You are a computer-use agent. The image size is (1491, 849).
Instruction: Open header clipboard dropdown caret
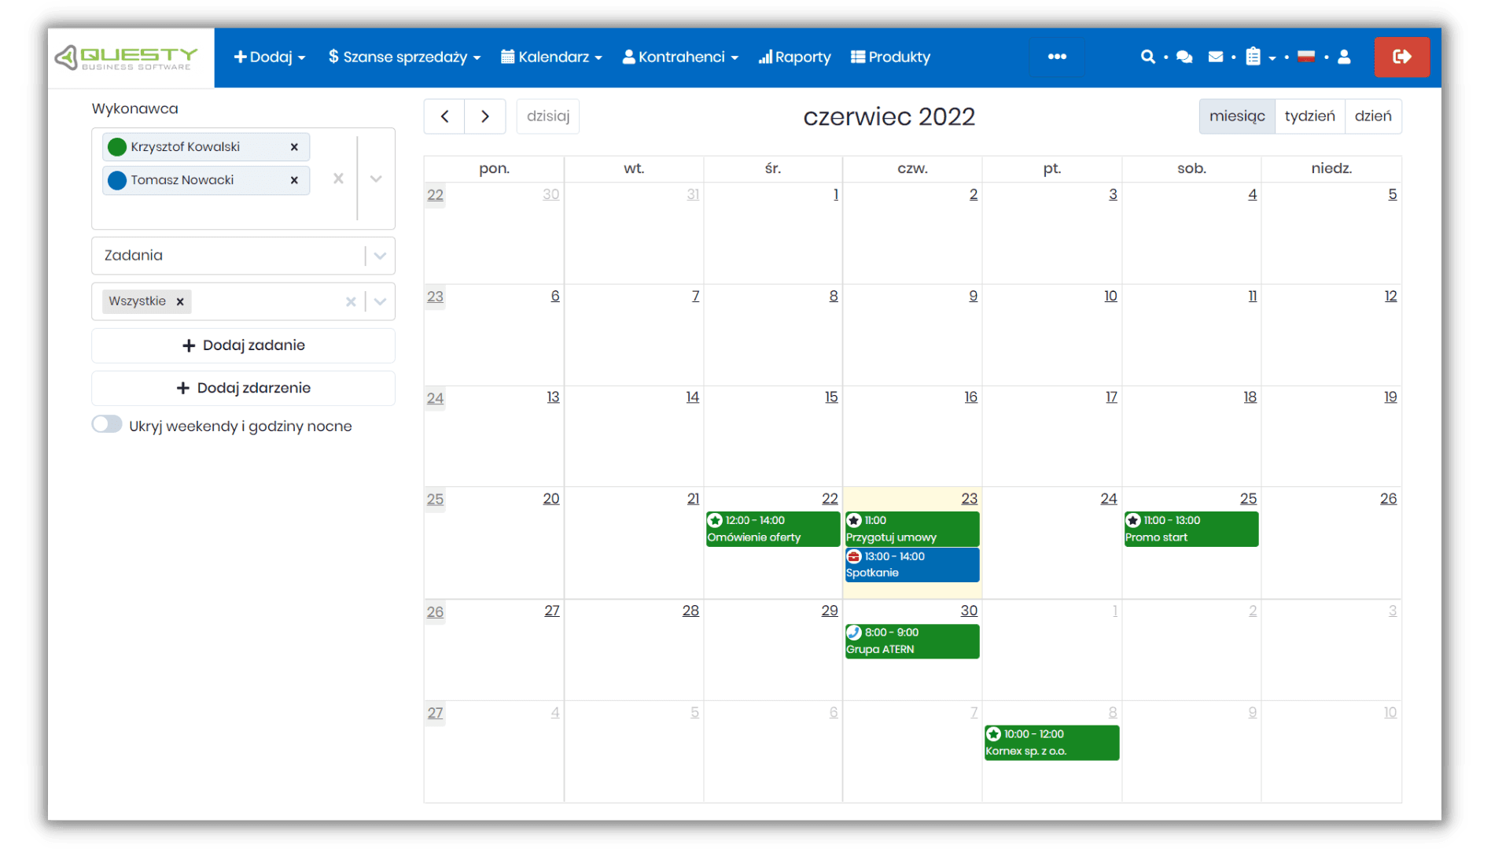pos(1272,58)
